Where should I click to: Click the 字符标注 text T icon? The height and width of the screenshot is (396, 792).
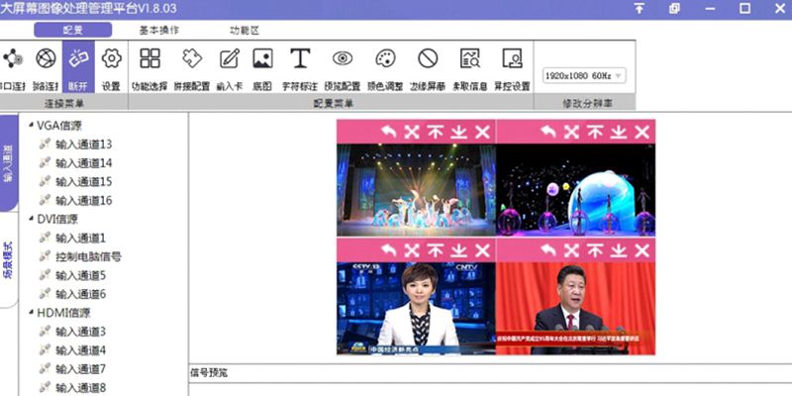300,65
